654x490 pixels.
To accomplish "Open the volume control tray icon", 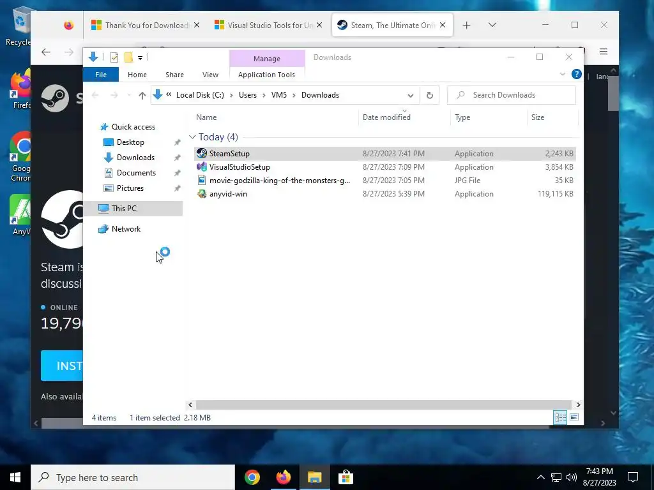I will [572, 477].
